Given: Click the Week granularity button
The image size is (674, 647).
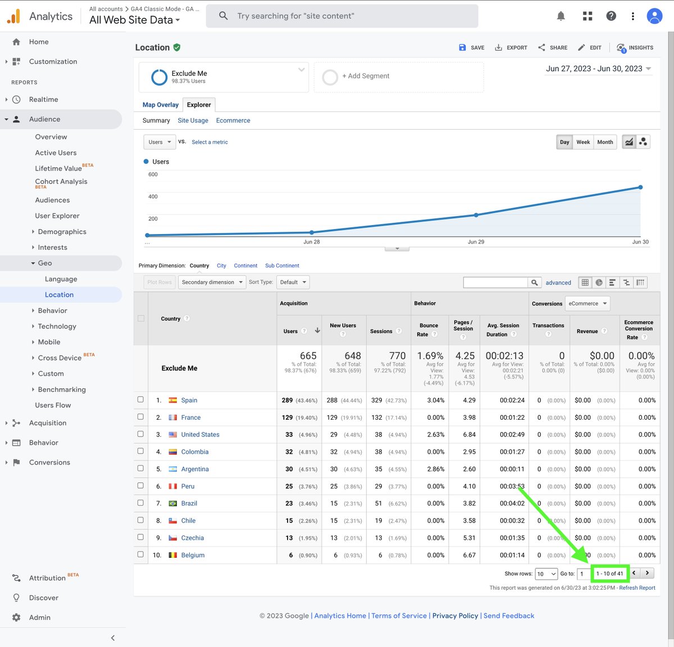Looking at the screenshot, I should click(x=583, y=142).
